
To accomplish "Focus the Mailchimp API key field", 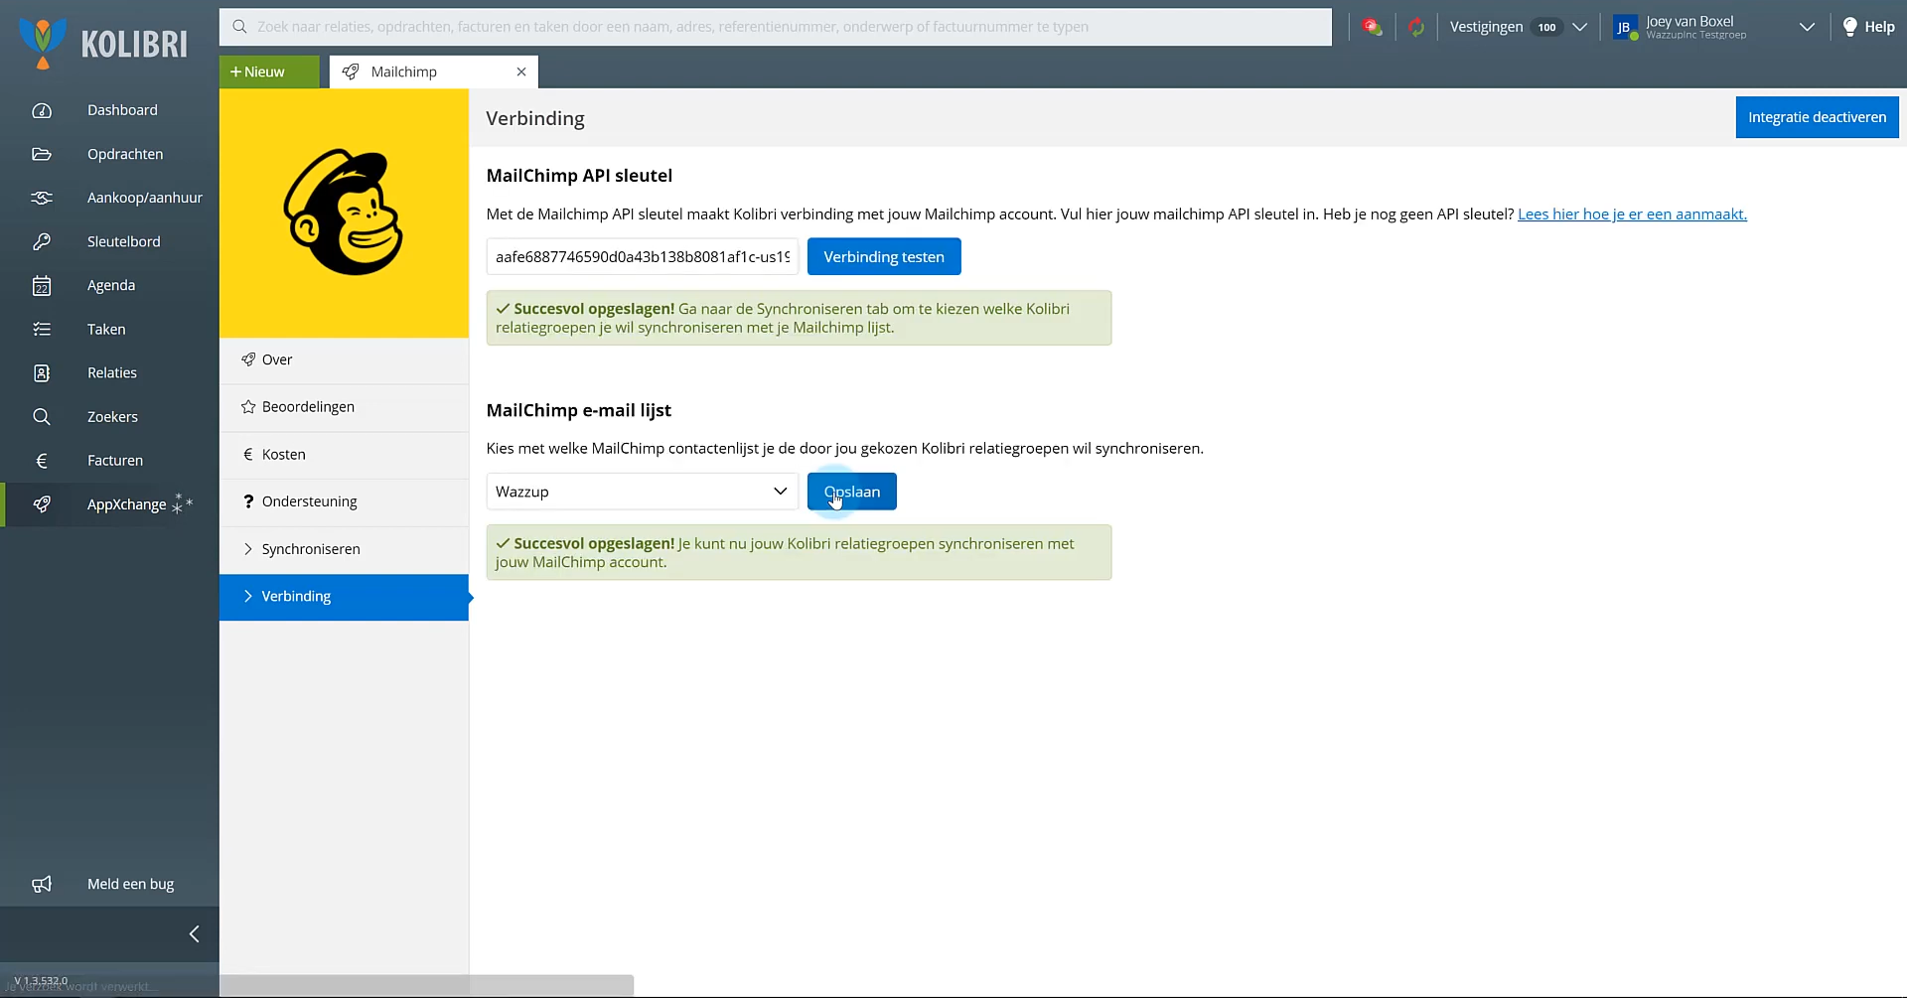I will coord(643,257).
